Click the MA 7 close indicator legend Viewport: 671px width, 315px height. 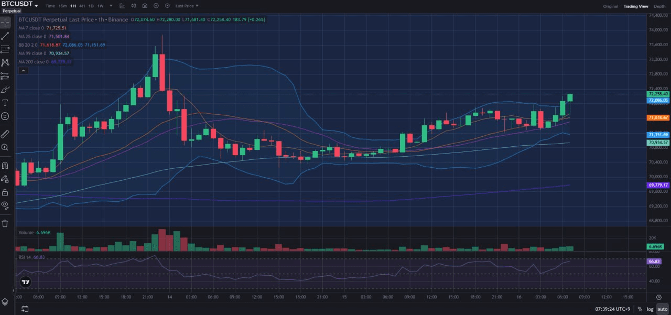tap(43, 28)
